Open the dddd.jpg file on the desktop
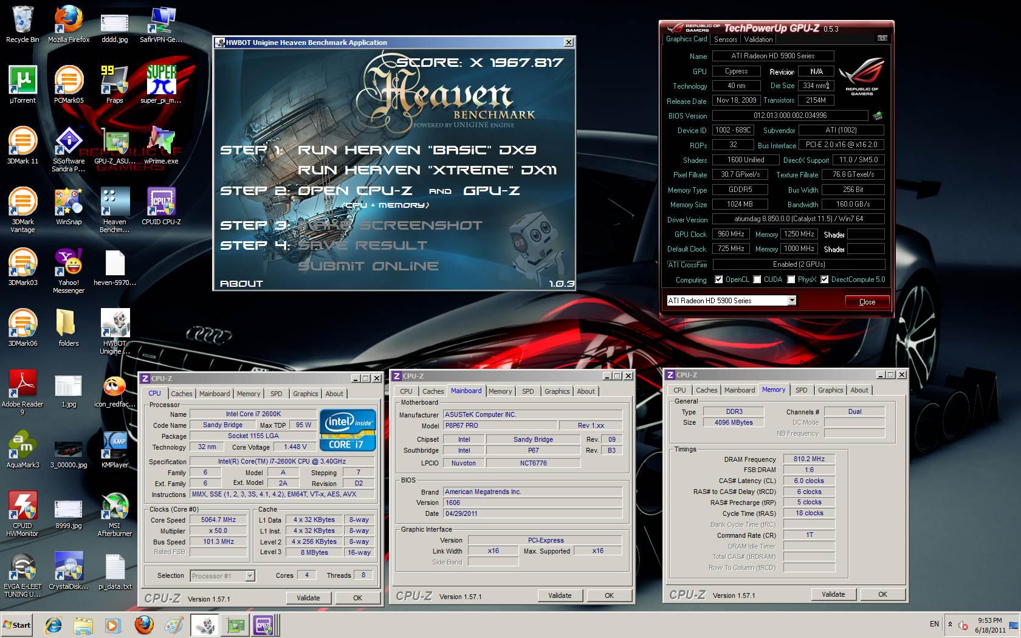Image resolution: width=1021 pixels, height=638 pixels. 115,24
